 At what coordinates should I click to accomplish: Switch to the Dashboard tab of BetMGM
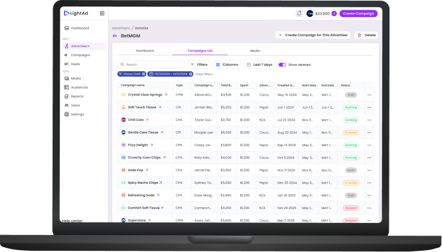(x=144, y=51)
